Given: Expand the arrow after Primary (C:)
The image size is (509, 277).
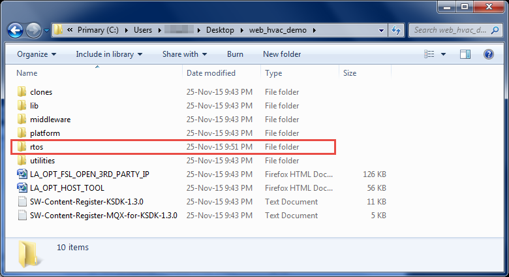Looking at the screenshot, I should (x=127, y=30).
